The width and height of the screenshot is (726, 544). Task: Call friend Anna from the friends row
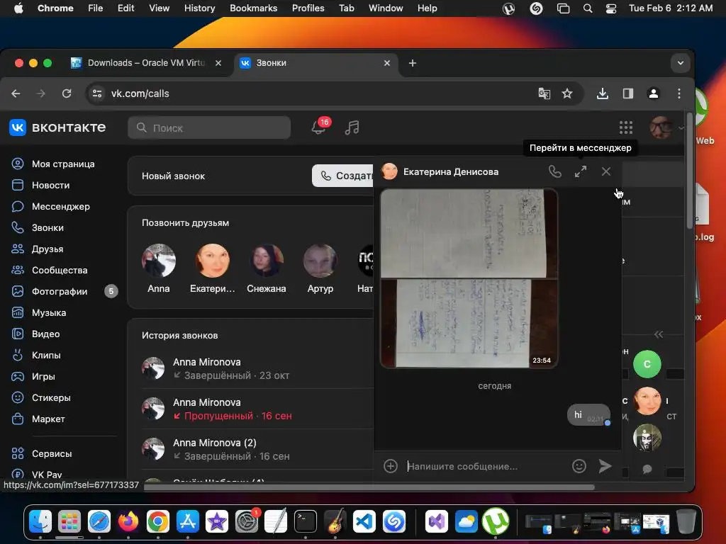tap(158, 268)
